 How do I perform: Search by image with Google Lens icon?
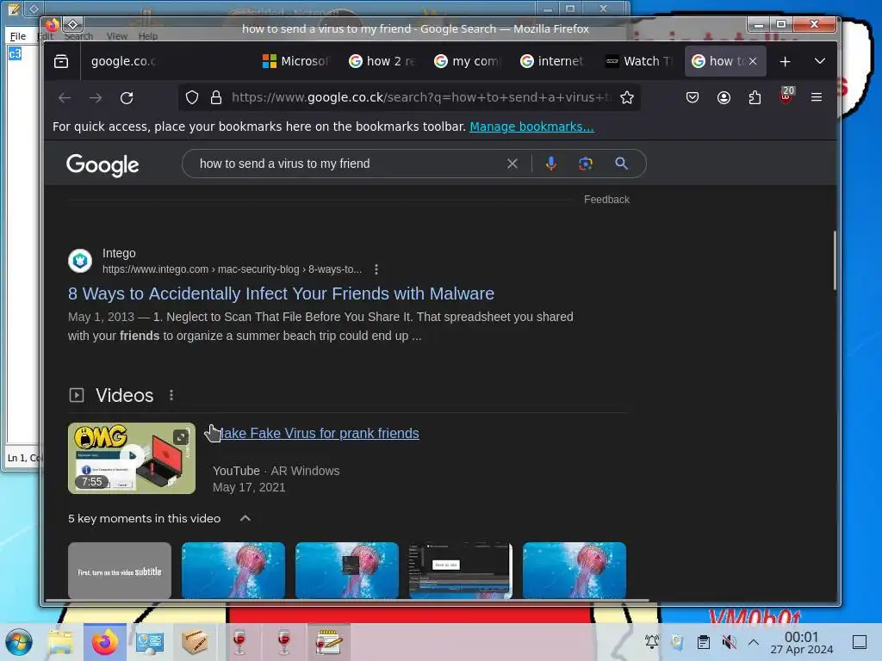pyautogui.click(x=586, y=164)
